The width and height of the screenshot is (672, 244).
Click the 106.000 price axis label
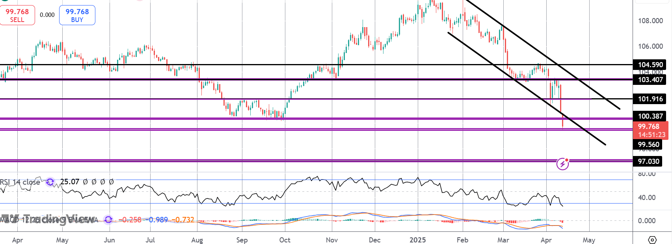650,46
